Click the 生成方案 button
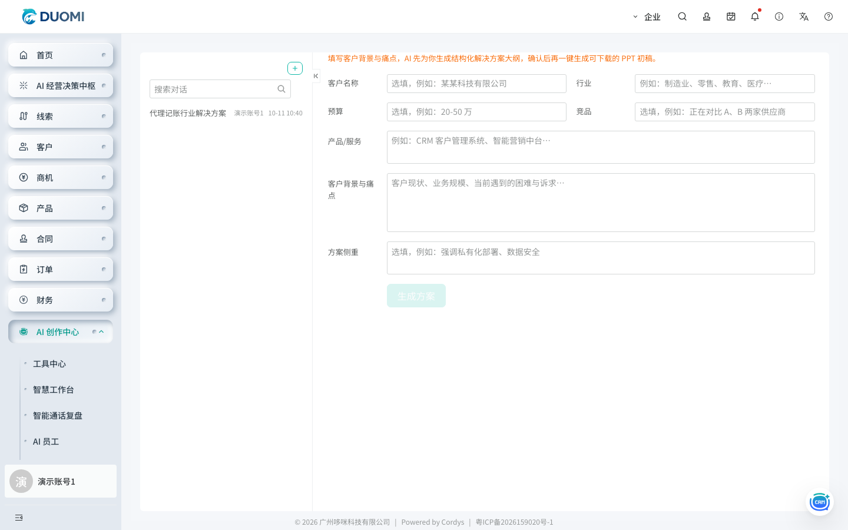This screenshot has width=848, height=530. pyautogui.click(x=416, y=296)
